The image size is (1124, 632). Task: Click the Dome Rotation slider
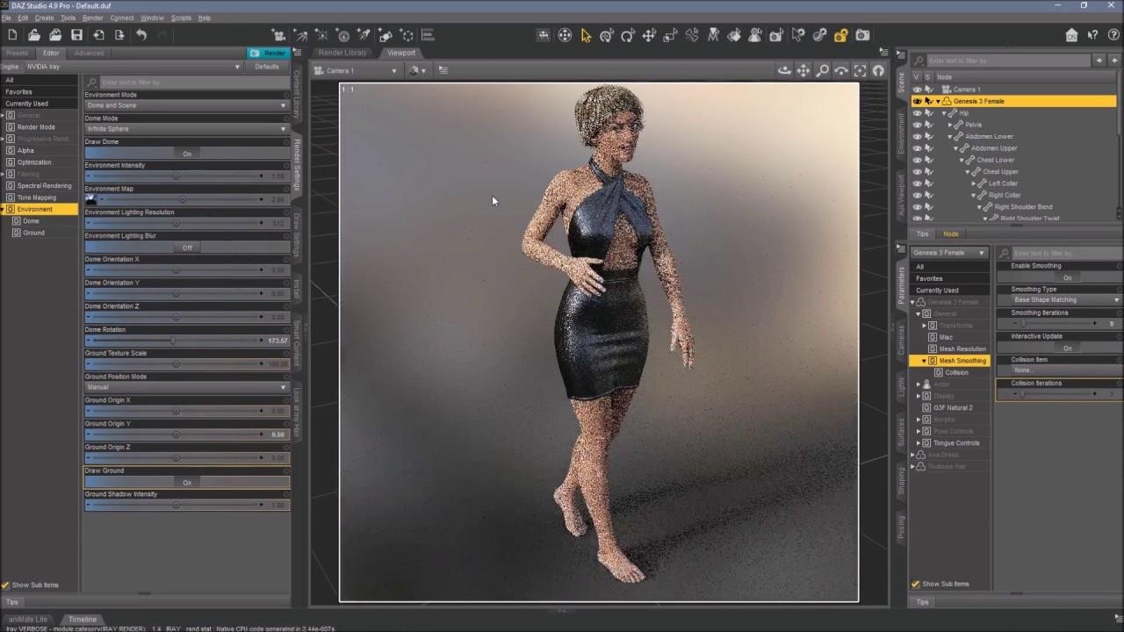[x=176, y=341]
